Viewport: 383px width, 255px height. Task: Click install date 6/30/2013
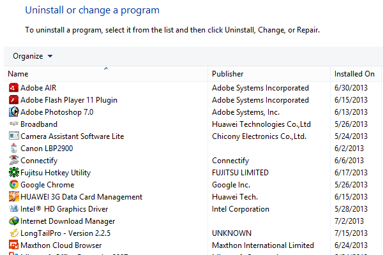tap(351, 88)
